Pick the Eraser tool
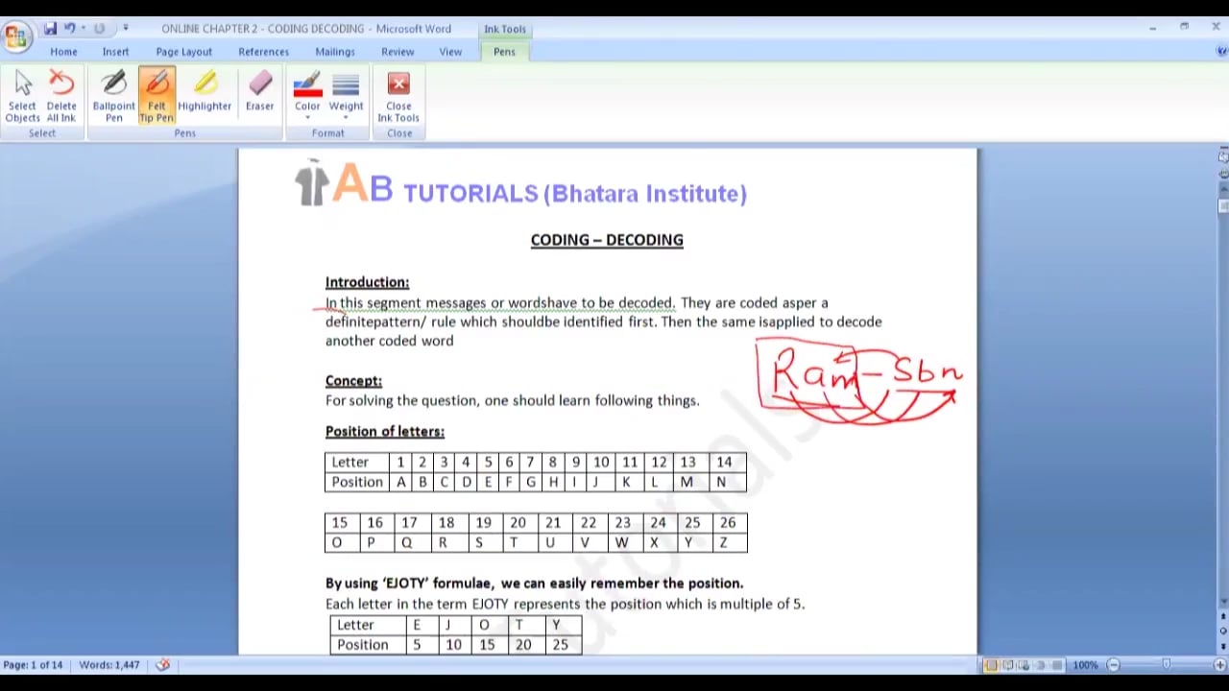Image resolution: width=1229 pixels, height=691 pixels. 259,92
